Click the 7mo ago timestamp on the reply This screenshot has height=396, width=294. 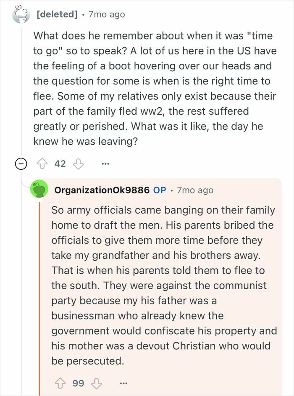tap(196, 190)
